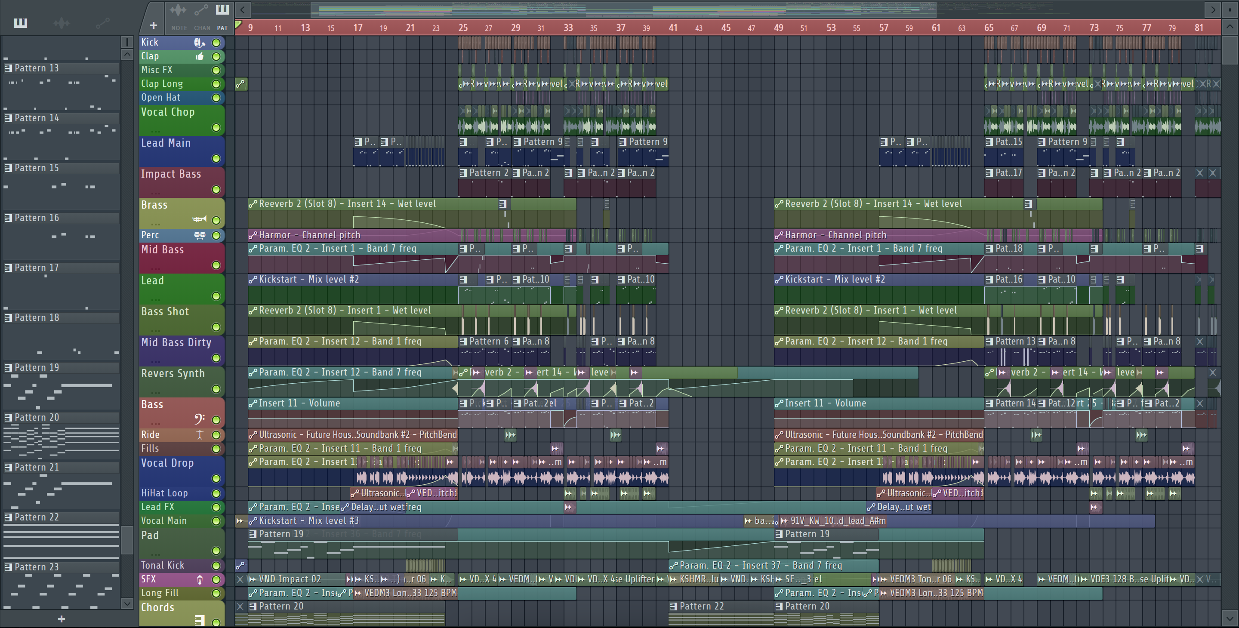Click the picker vertical scrollbar thumb
Image resolution: width=1239 pixels, height=628 pixels.
pos(127,541)
